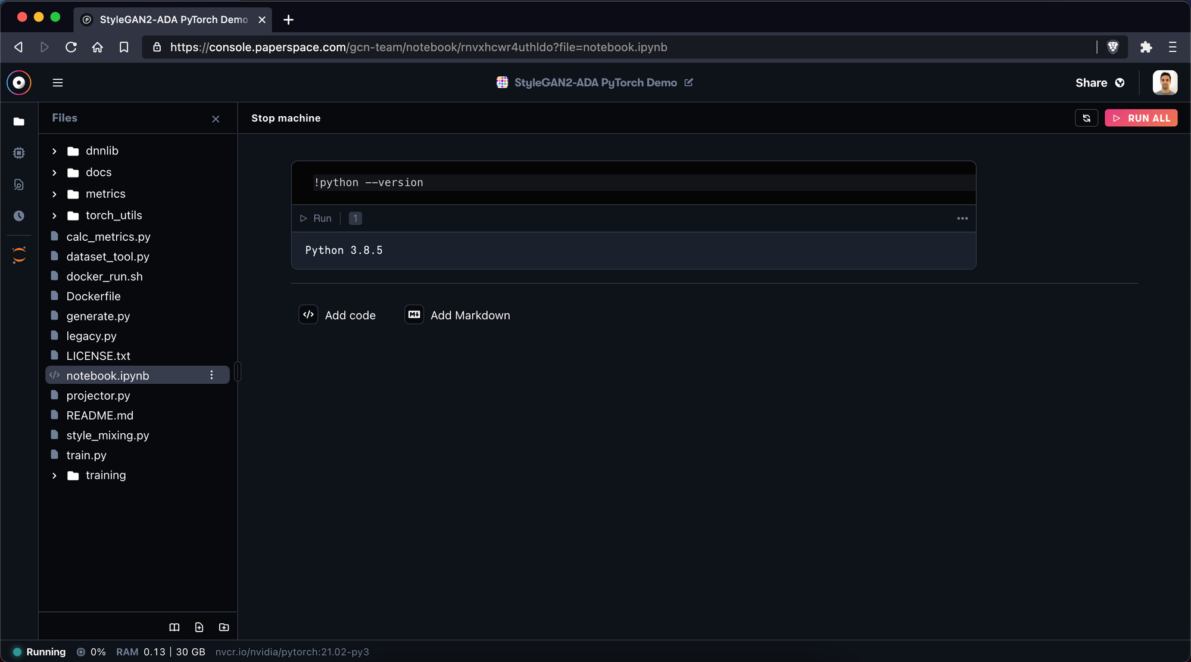Open the Files panel sidebar icon

(x=19, y=122)
